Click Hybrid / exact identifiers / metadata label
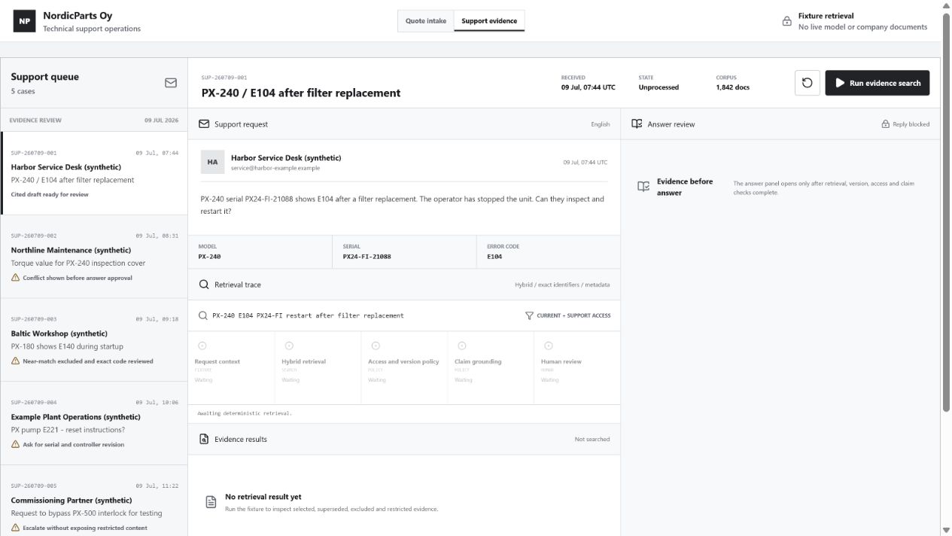The width and height of the screenshot is (952, 536). (x=562, y=285)
